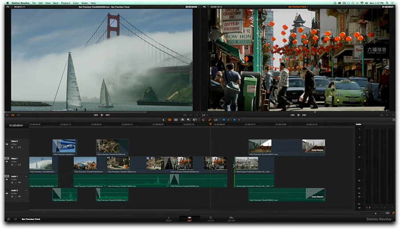Toggle the orange Snapping magnet icon
This screenshot has height=229, width=400.
203,120
